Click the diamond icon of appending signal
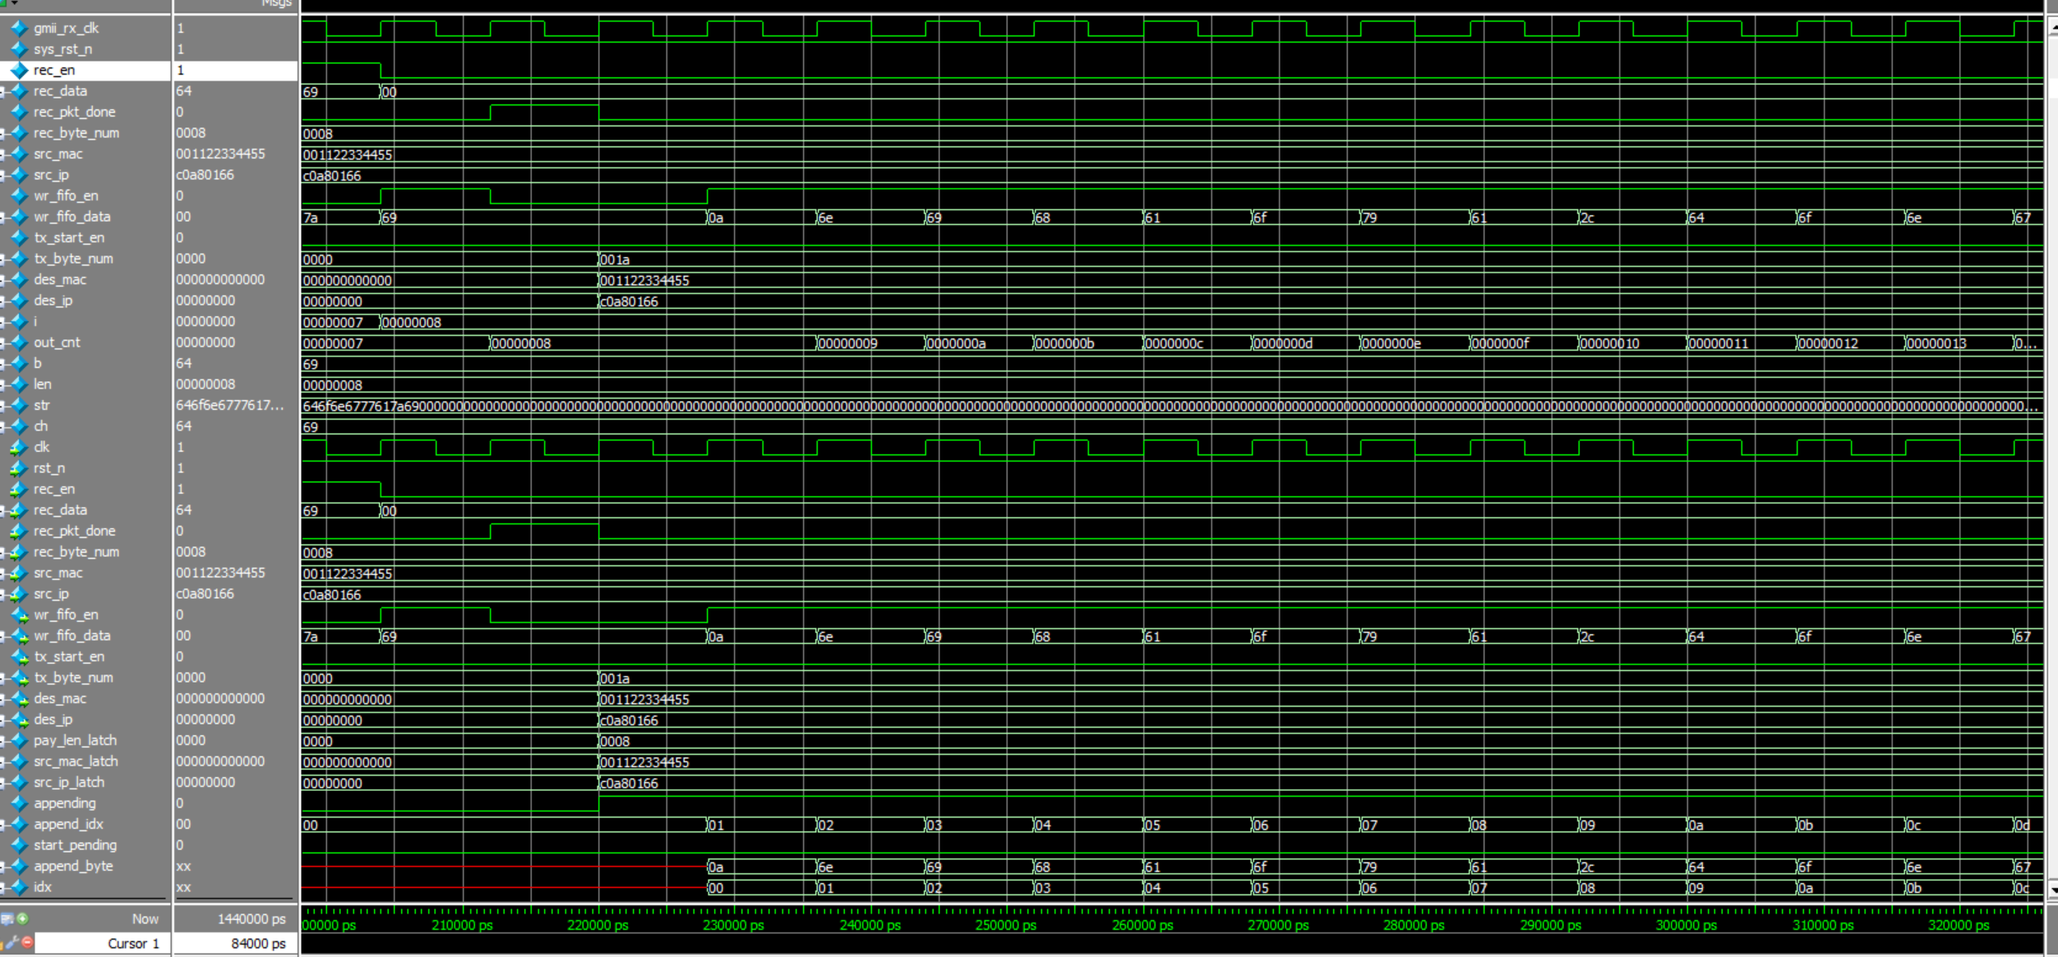The image size is (2058, 957). click(x=20, y=803)
